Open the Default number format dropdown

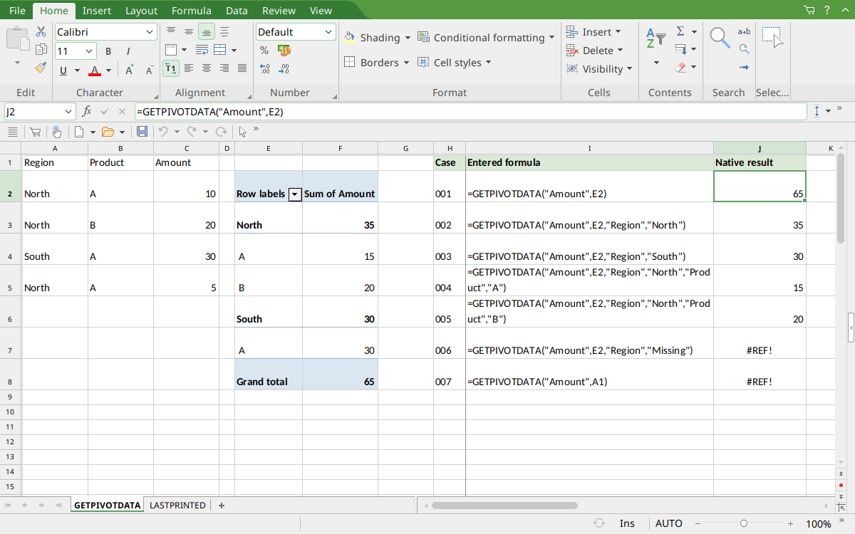[328, 32]
